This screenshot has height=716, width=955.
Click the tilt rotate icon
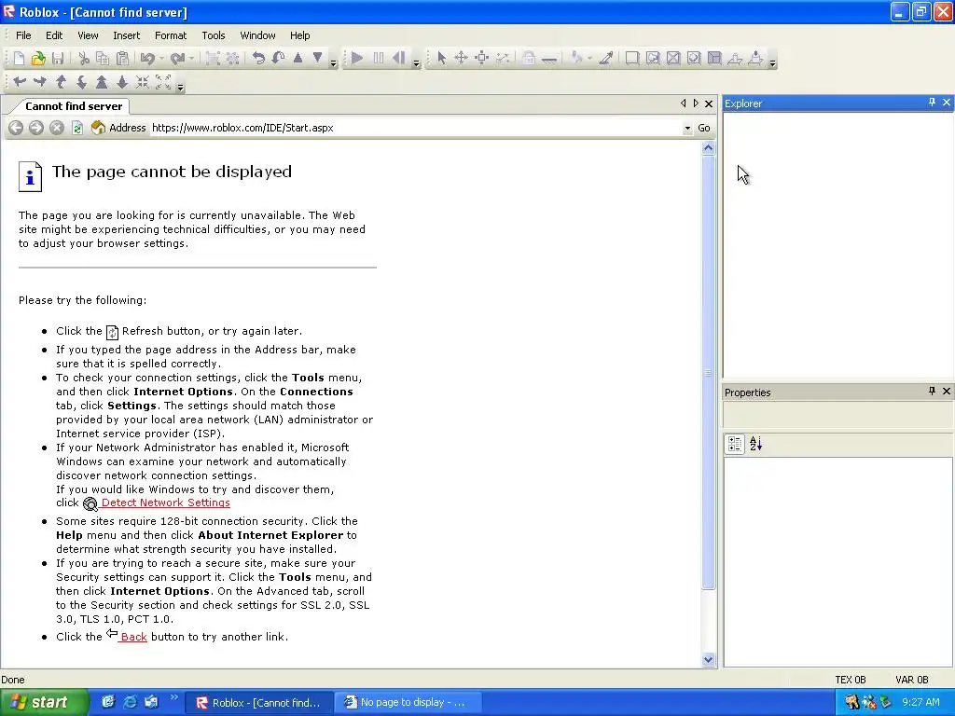click(278, 59)
